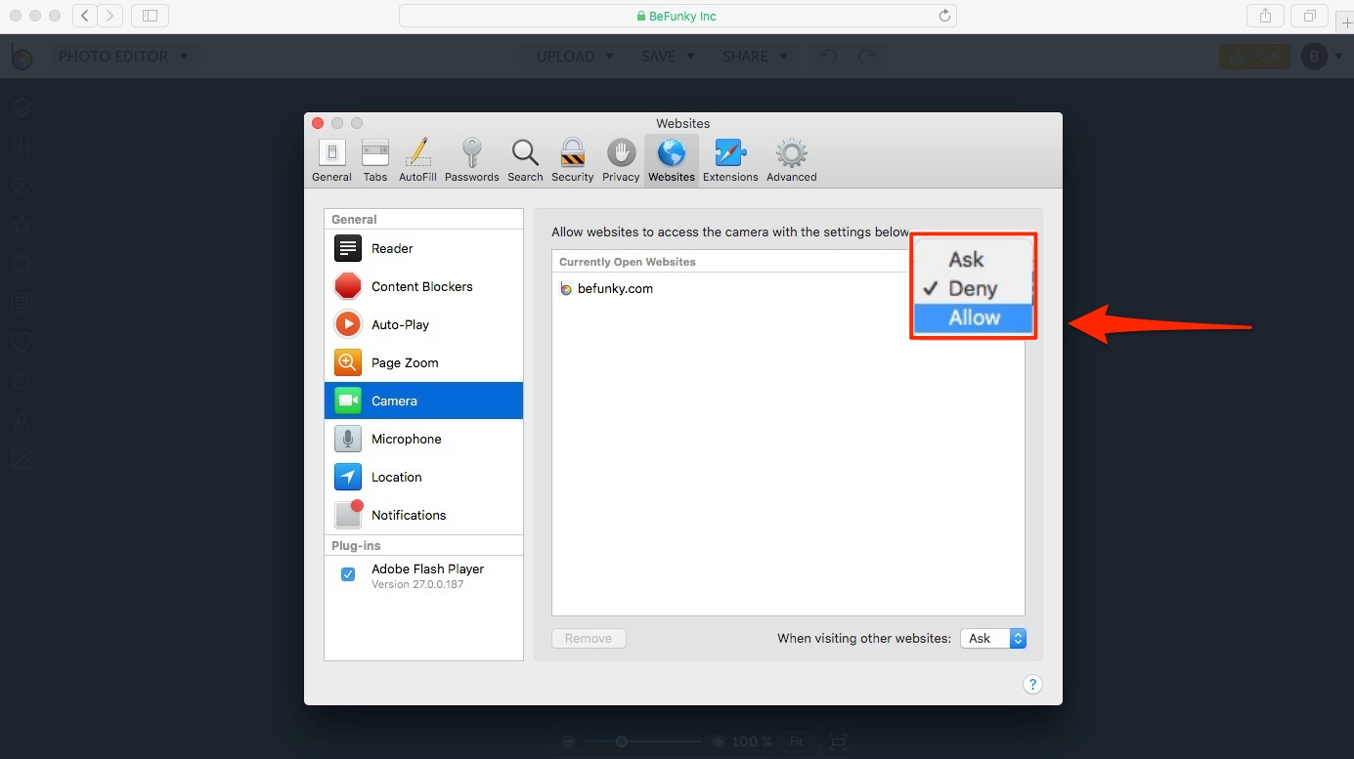This screenshot has width=1354, height=759.
Task: Switch to the Search preferences tab
Action: (525, 160)
